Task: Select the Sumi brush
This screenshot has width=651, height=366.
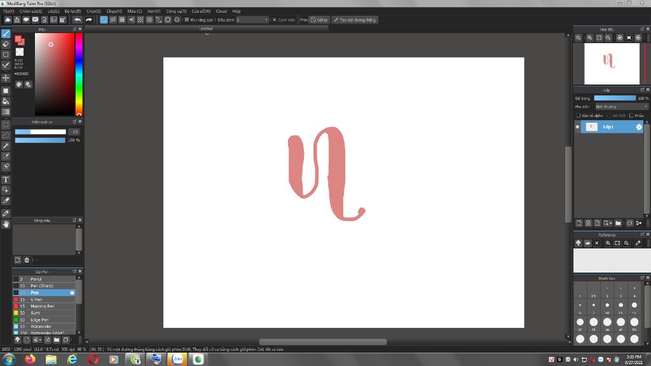Action: (x=44, y=313)
